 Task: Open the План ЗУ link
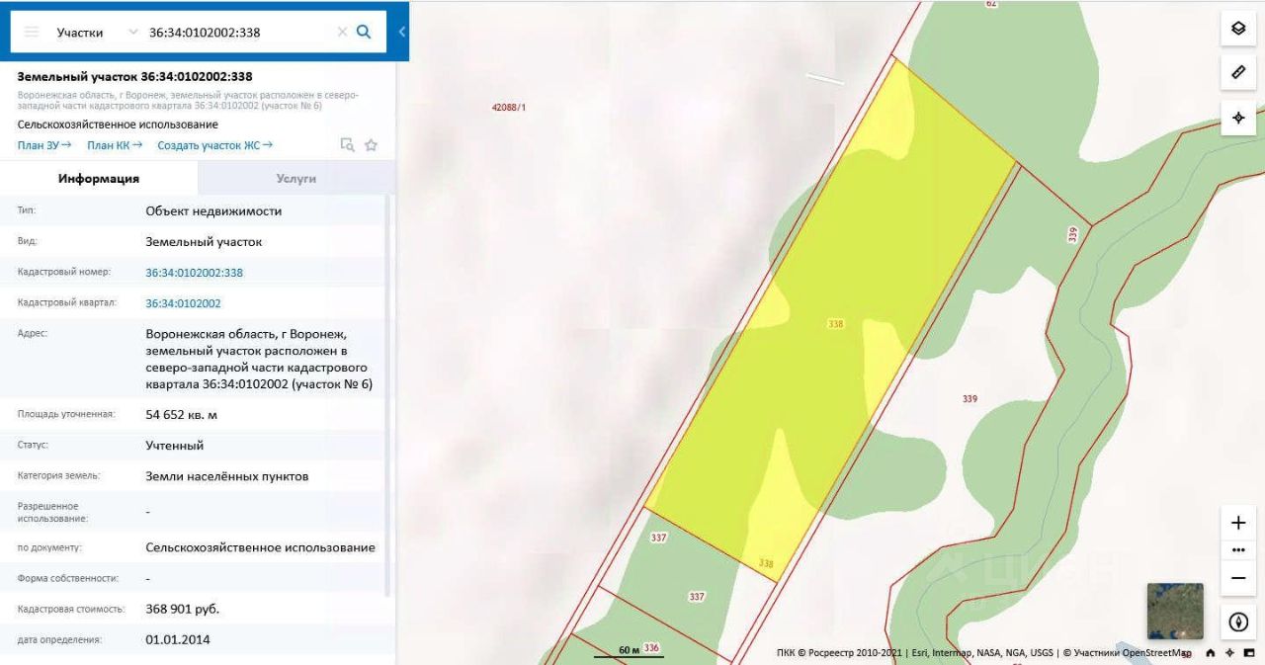click(x=44, y=145)
